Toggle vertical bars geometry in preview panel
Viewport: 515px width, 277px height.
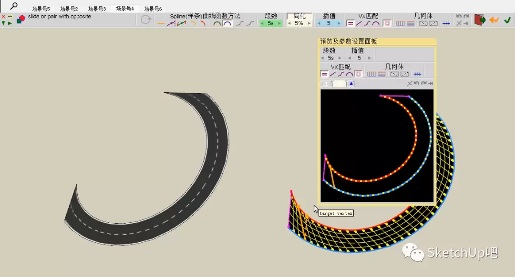coord(371,74)
